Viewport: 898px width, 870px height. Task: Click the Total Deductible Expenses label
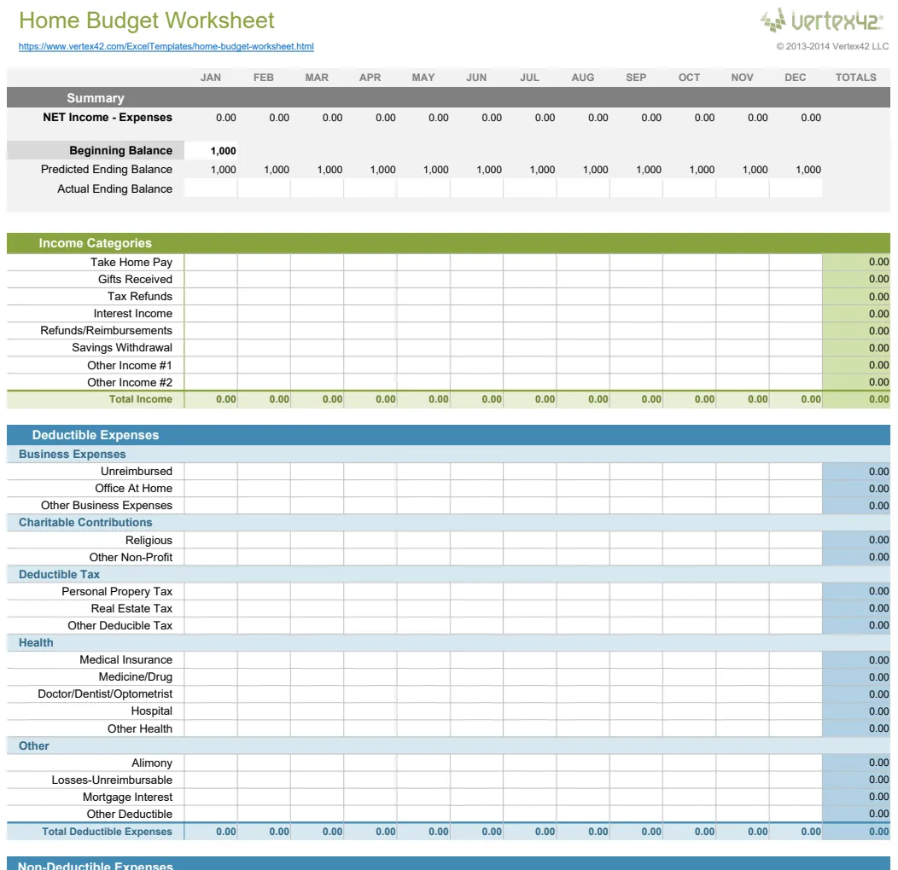pos(107,832)
